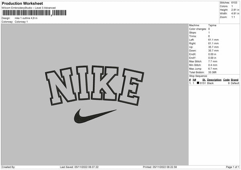Click the EndY value 0.00 in
The height and width of the screenshot is (170, 241).
212,58
